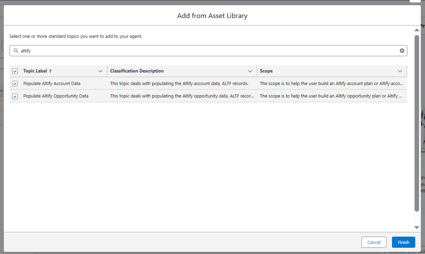
Task: Select the Scope column header text
Action: pos(266,71)
